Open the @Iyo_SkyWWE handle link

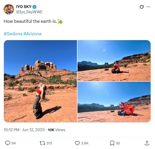29,12
